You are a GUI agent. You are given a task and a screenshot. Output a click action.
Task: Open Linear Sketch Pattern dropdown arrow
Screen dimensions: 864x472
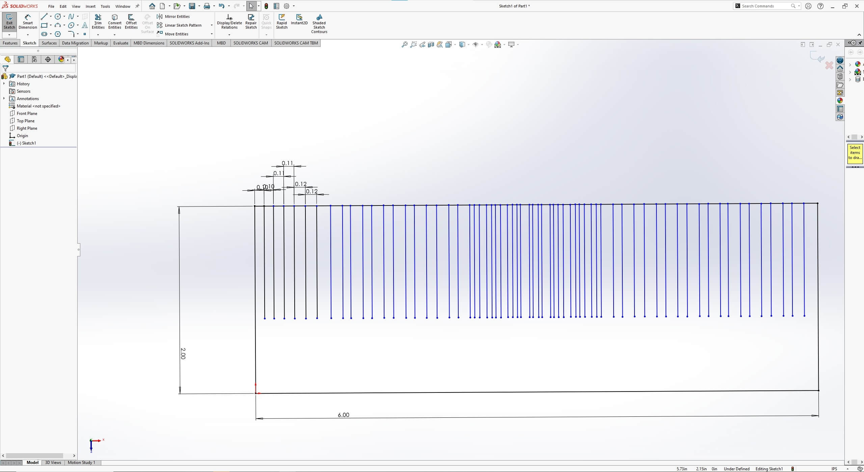click(x=212, y=25)
